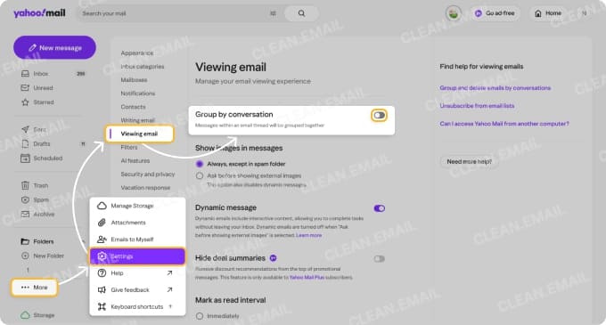Create a New Folder
Viewport: 606px width, 325px height.
pos(48,256)
